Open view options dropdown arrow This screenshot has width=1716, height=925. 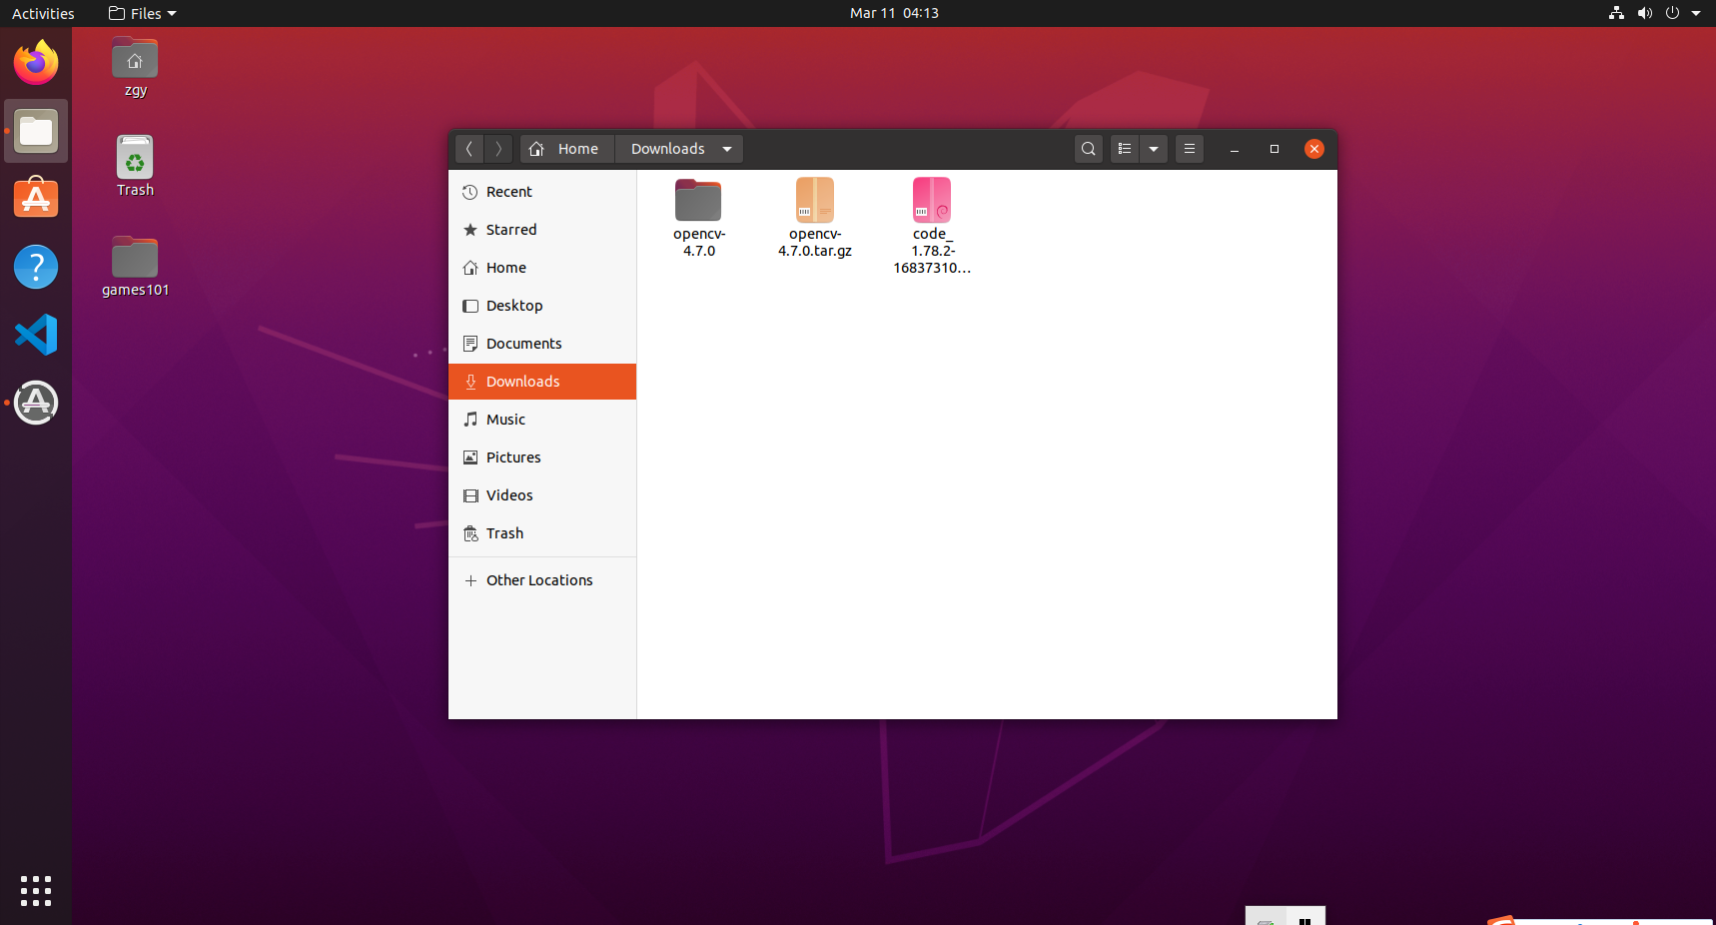tap(1154, 149)
